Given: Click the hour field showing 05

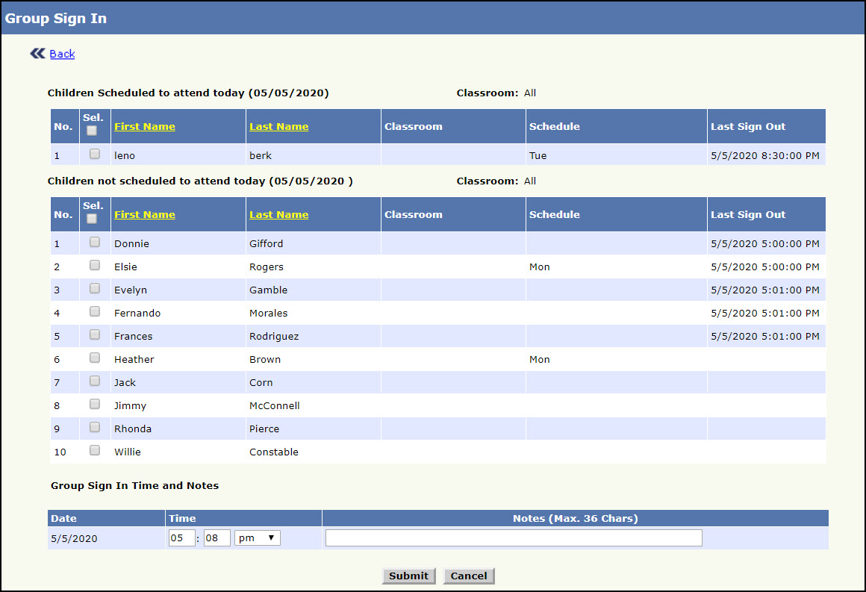Looking at the screenshot, I should [x=181, y=538].
